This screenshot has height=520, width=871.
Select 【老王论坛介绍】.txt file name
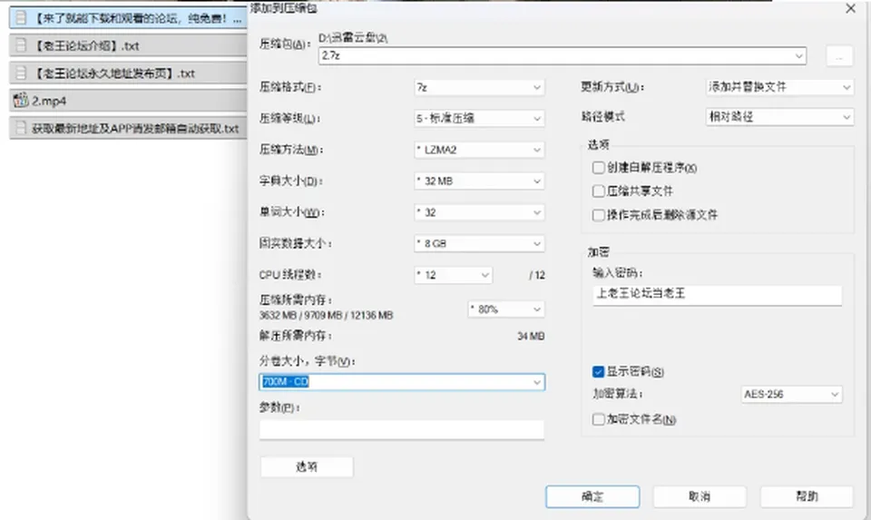point(87,46)
